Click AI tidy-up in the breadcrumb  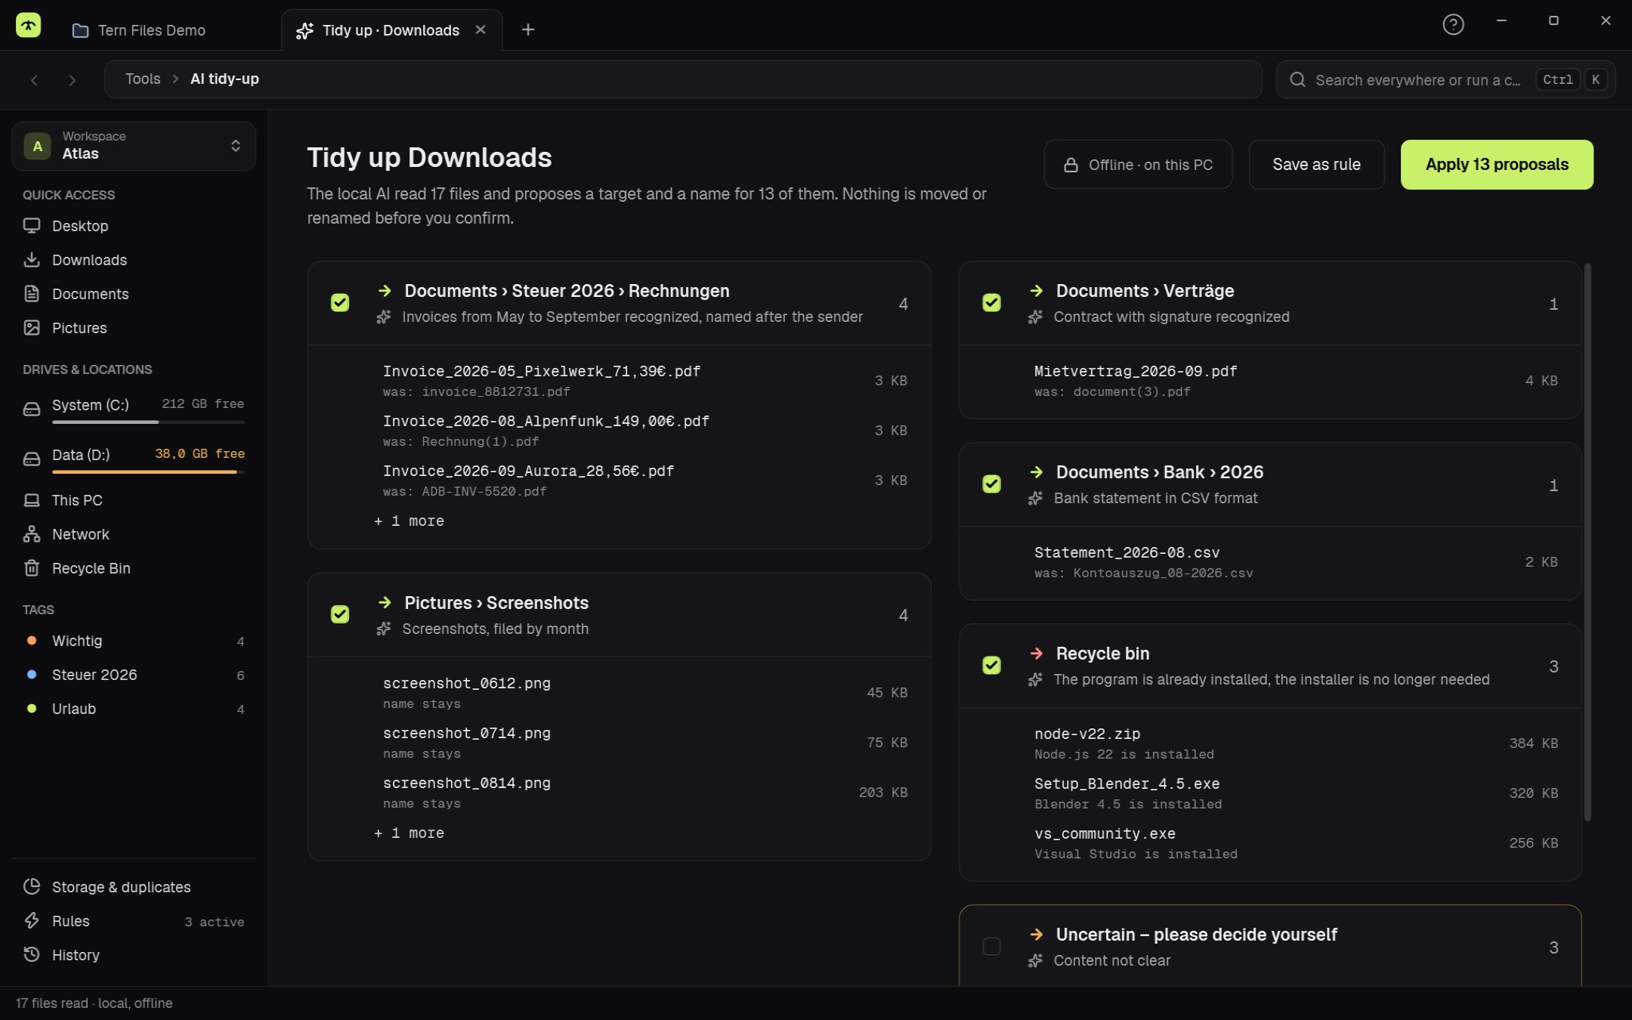224,79
